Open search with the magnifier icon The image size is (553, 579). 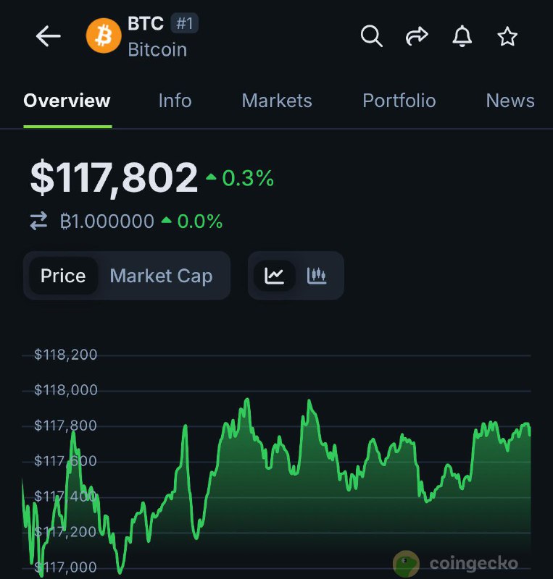click(371, 36)
